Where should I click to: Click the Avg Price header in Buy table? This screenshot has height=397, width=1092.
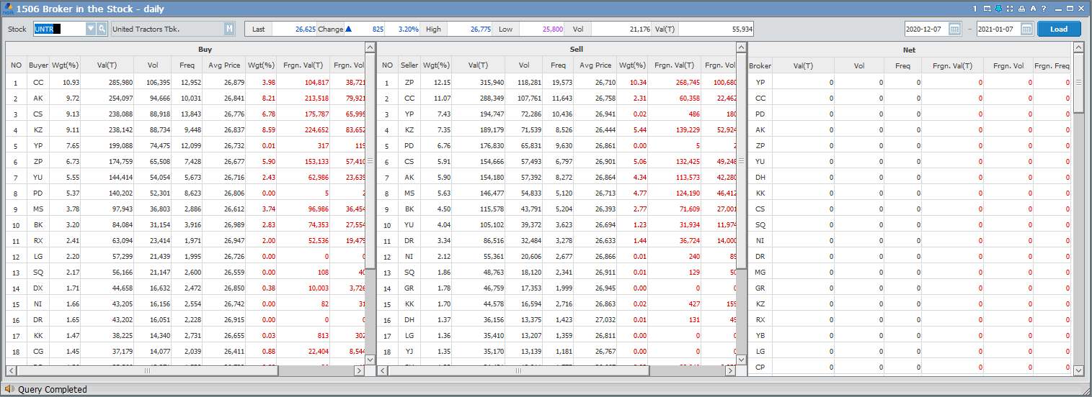[x=224, y=65]
